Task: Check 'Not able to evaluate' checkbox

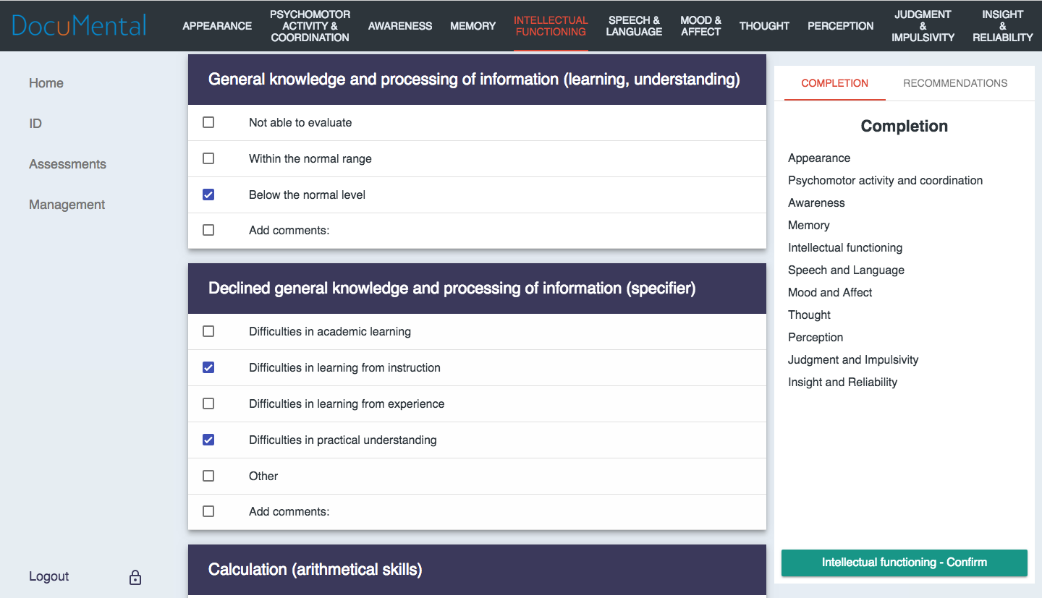Action: [x=208, y=122]
